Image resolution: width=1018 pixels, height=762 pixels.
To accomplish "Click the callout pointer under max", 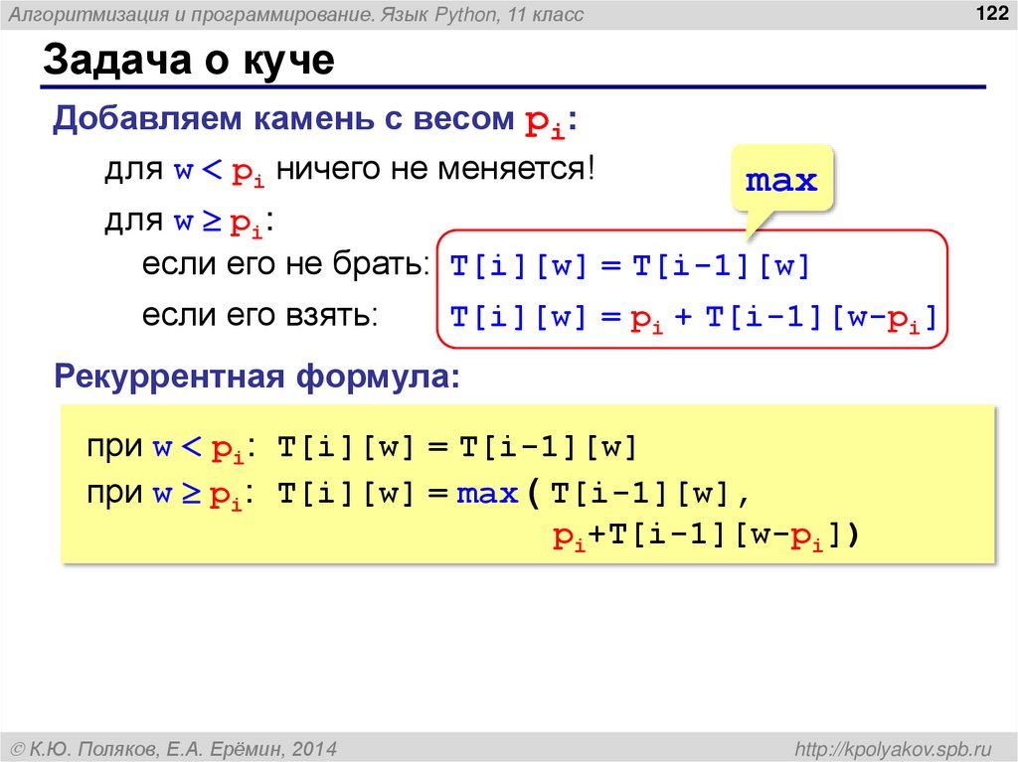I will [756, 229].
